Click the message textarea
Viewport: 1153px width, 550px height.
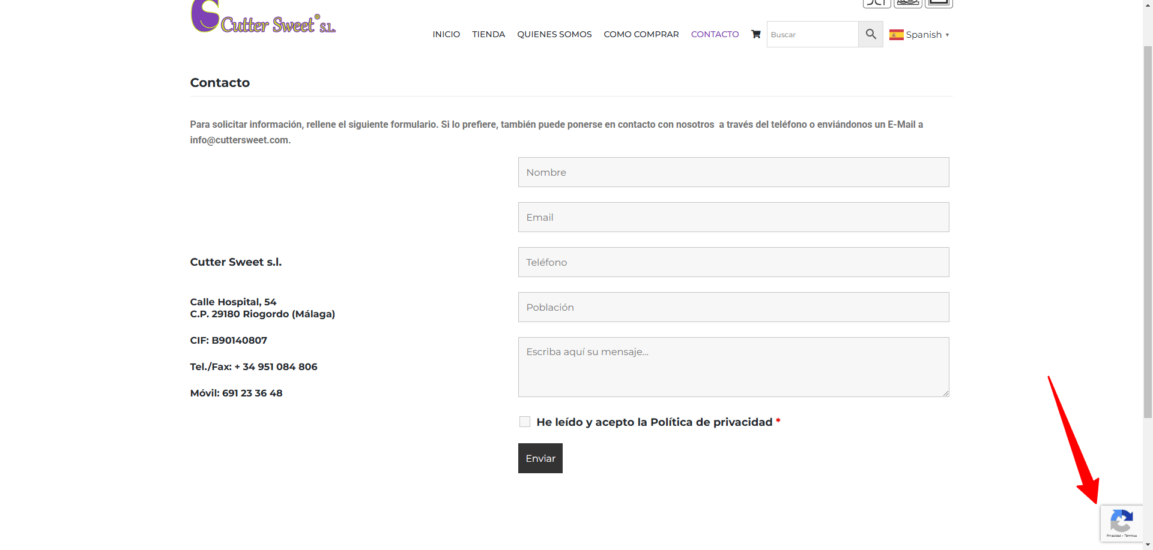click(733, 367)
